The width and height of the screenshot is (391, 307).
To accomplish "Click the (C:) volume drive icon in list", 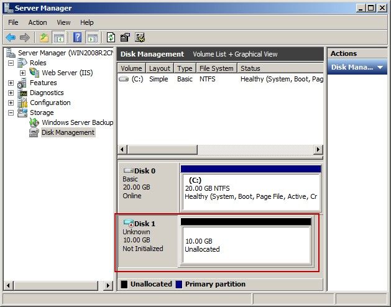I will pyautogui.click(x=124, y=79).
